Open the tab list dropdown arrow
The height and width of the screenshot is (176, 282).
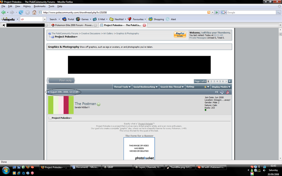pyautogui.click(x=280, y=25)
